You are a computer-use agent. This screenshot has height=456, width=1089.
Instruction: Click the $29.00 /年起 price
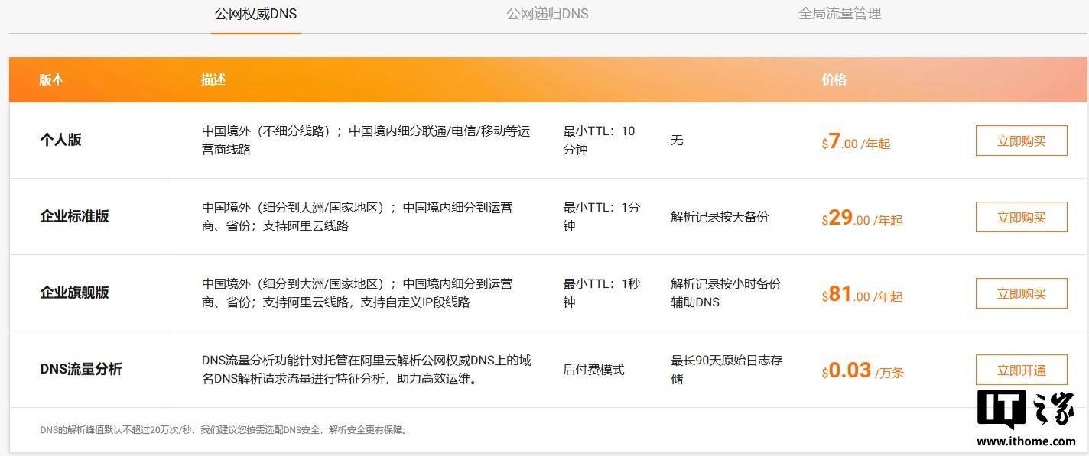tap(860, 218)
